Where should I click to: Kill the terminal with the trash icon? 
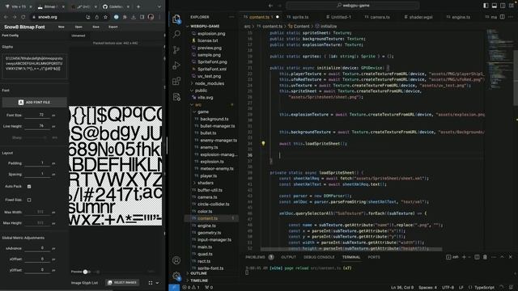coord(485,257)
